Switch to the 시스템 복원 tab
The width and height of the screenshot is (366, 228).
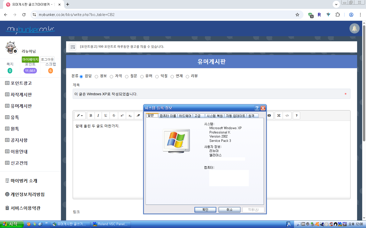pos(215,116)
